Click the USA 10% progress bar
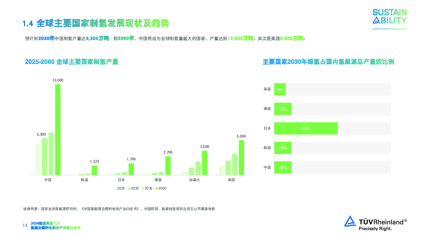Screen dimensions: 426x239 point(280,89)
